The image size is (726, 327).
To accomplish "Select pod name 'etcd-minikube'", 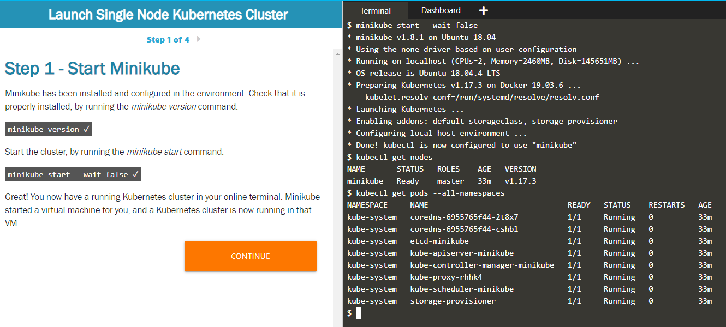I will pos(439,241).
